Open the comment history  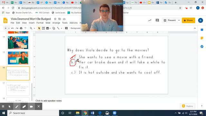tap(157, 20)
